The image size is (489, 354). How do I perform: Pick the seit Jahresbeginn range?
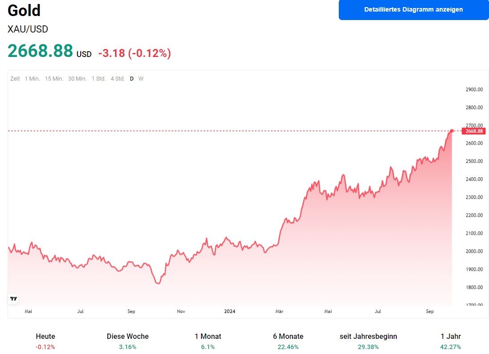pyautogui.click(x=368, y=341)
